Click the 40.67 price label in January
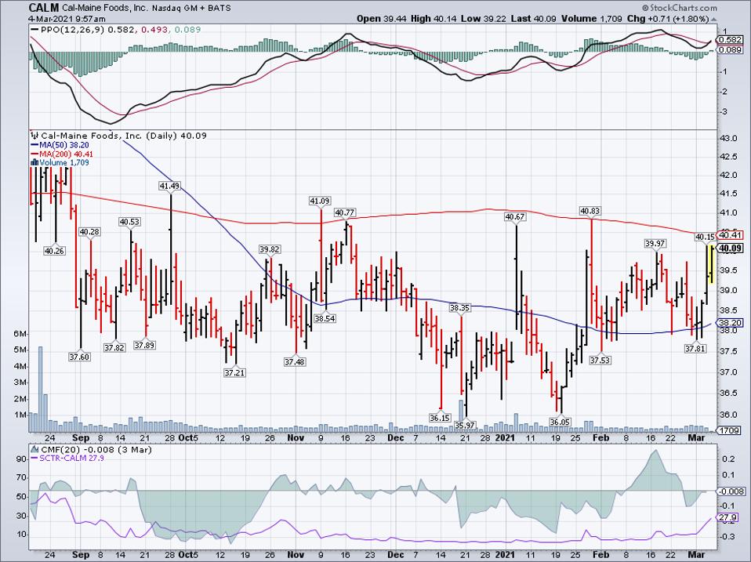 [x=515, y=217]
